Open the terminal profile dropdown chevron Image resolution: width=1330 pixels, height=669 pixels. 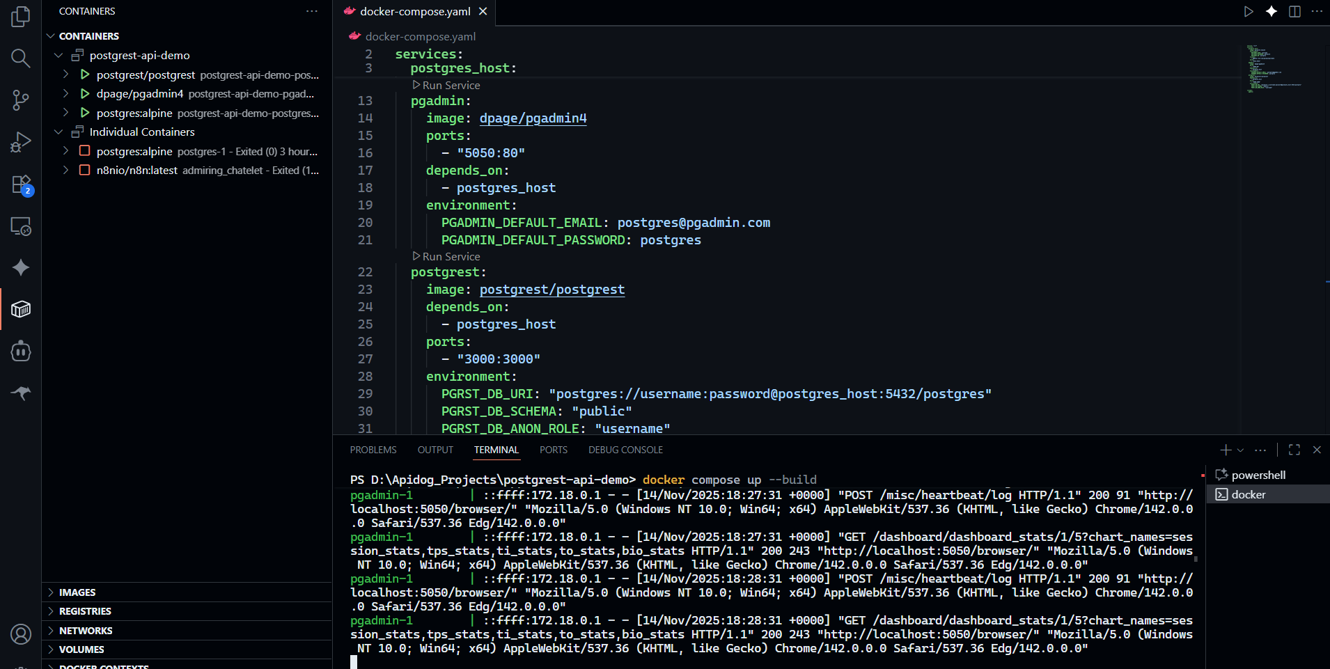(1241, 450)
